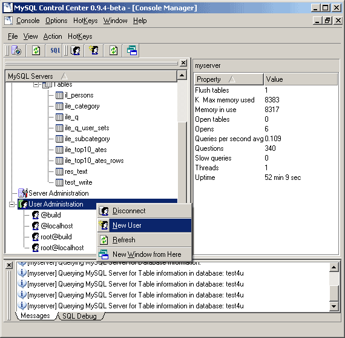Select the Server Administration node
The height and width of the screenshot is (338, 345).
point(59,193)
